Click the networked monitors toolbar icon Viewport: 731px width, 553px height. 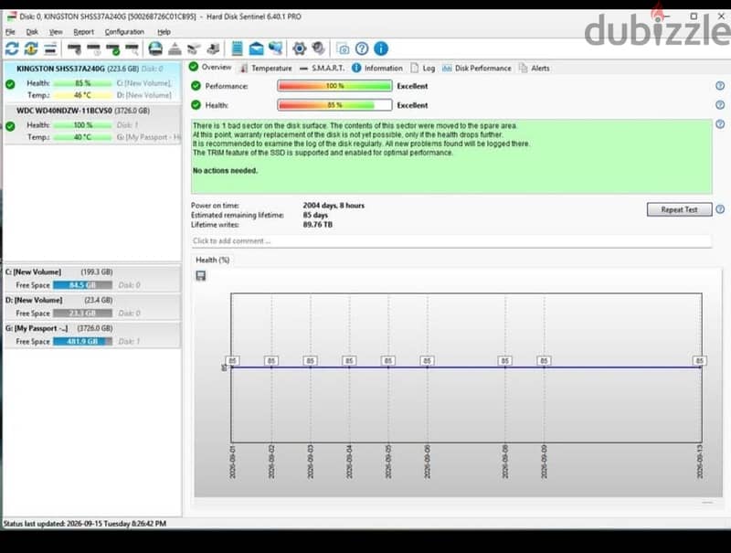coord(276,48)
